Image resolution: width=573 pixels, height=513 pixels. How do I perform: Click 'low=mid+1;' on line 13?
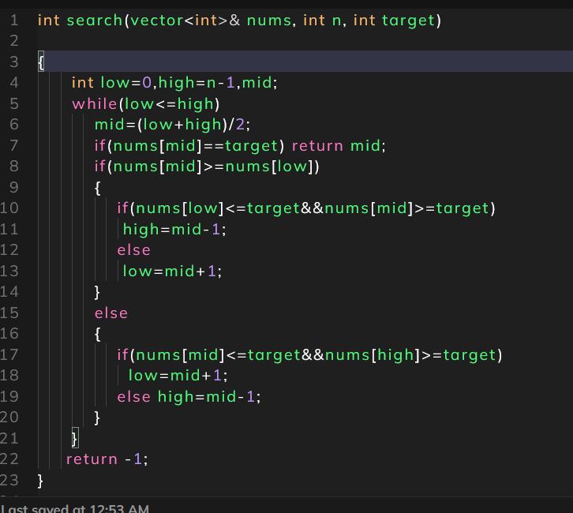coord(172,271)
